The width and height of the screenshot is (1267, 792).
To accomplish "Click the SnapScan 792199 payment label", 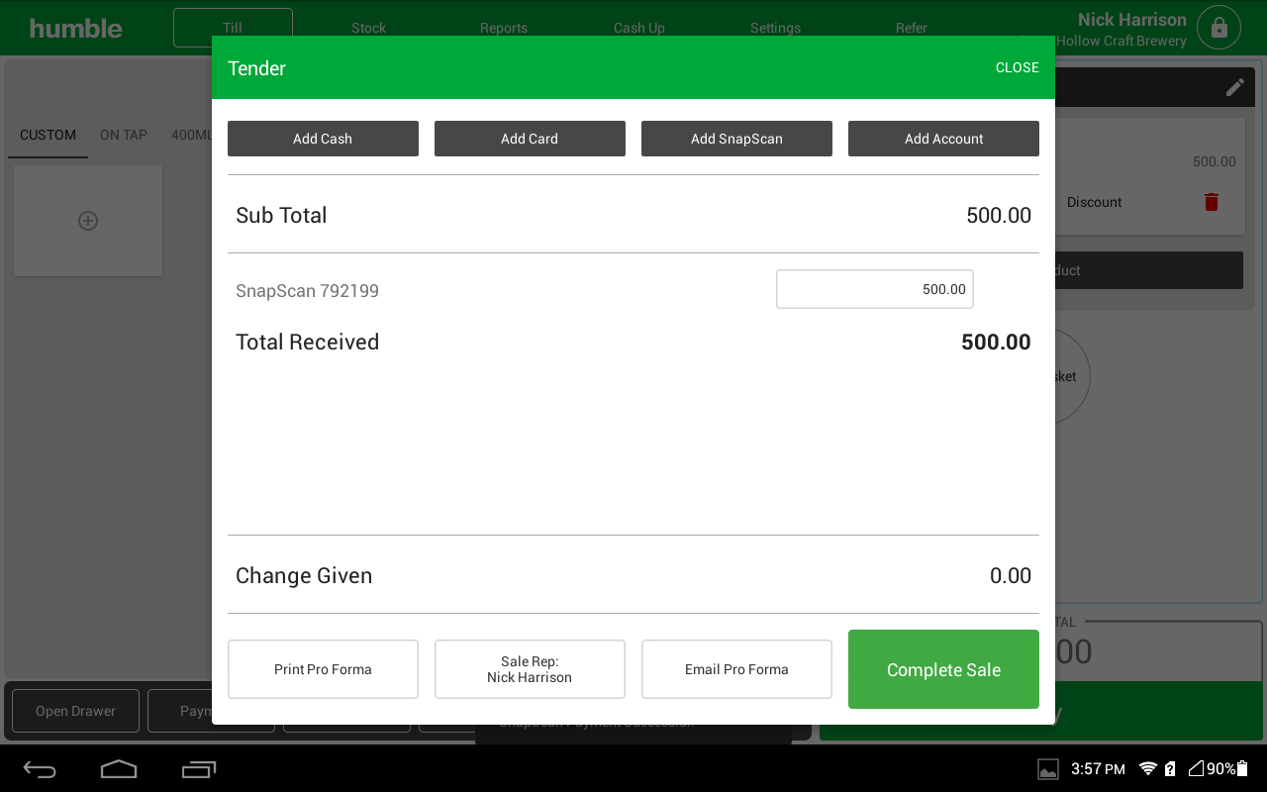I will click(x=307, y=291).
